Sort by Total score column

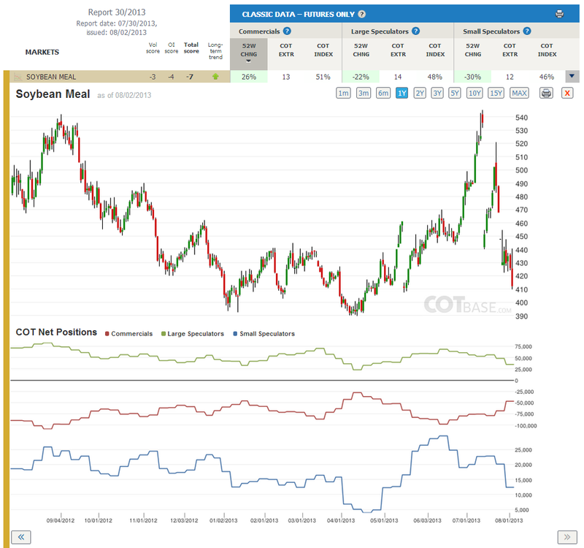pyautogui.click(x=191, y=48)
